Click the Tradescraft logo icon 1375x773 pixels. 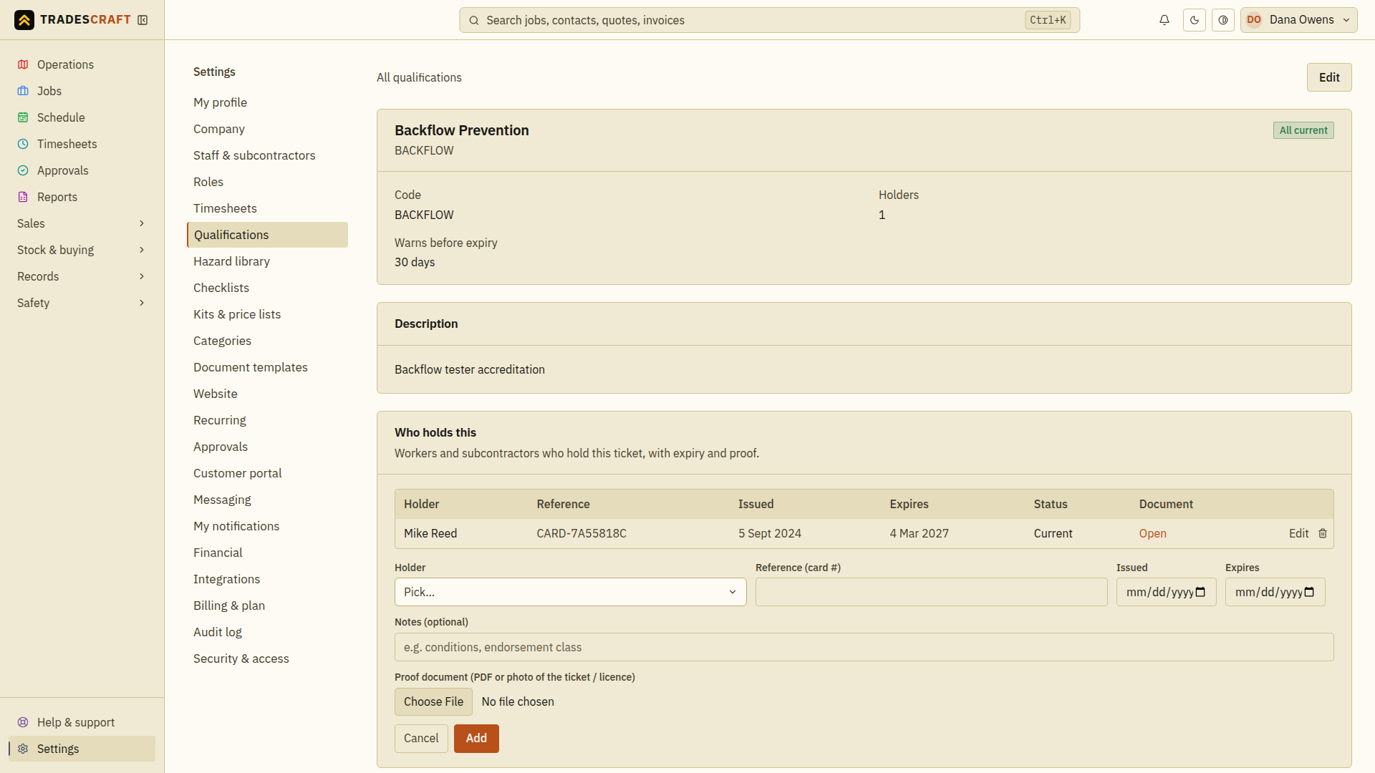(x=24, y=20)
